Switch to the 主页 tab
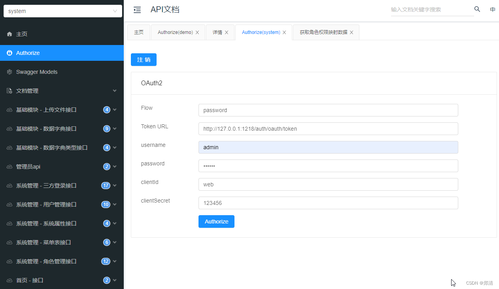499x289 pixels. [x=139, y=32]
